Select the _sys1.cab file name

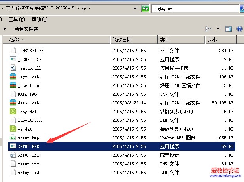point(28,77)
